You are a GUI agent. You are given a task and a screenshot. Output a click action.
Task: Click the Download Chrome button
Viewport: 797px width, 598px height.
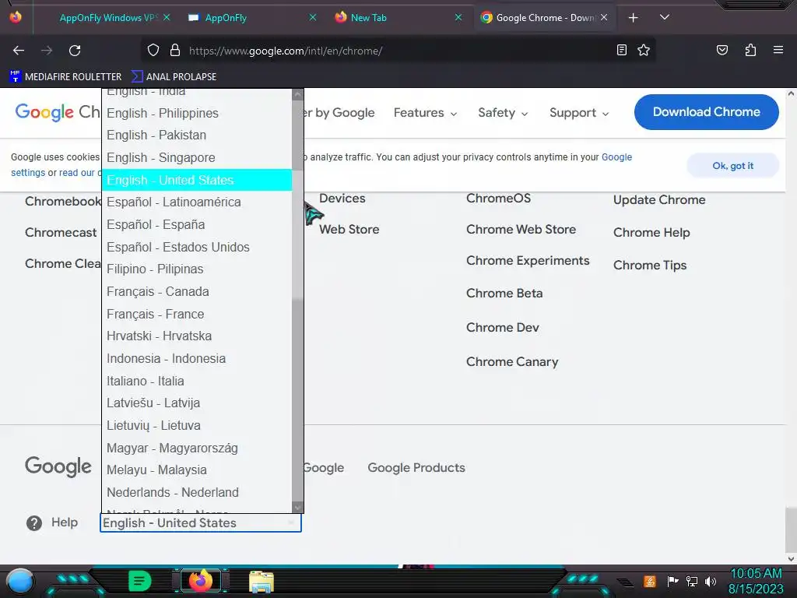(x=706, y=112)
